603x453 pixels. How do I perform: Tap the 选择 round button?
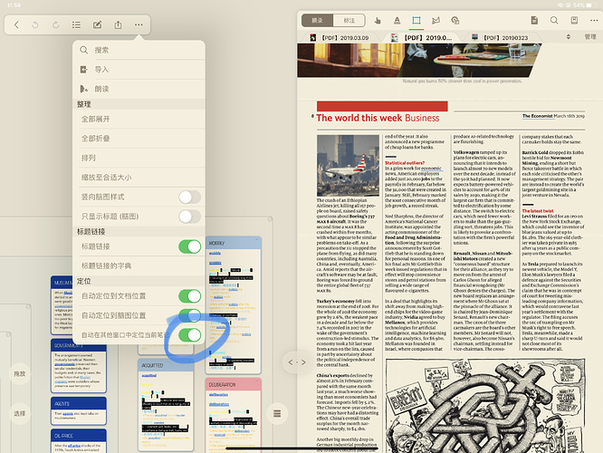(20, 414)
